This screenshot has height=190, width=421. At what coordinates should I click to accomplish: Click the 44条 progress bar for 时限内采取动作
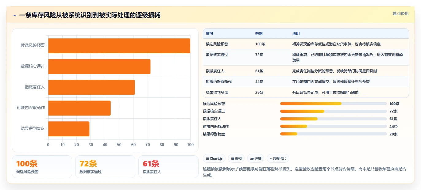pos(334,126)
